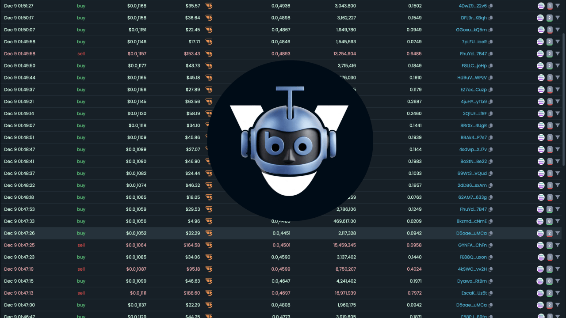
Task: Open maker address Hd9uV...WPzV
Action: coord(472,78)
